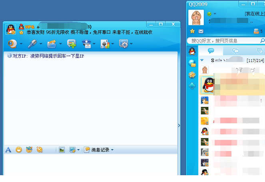Select the orange fruit avatar contact
Viewport: 265px width, 182px height.
point(205,121)
